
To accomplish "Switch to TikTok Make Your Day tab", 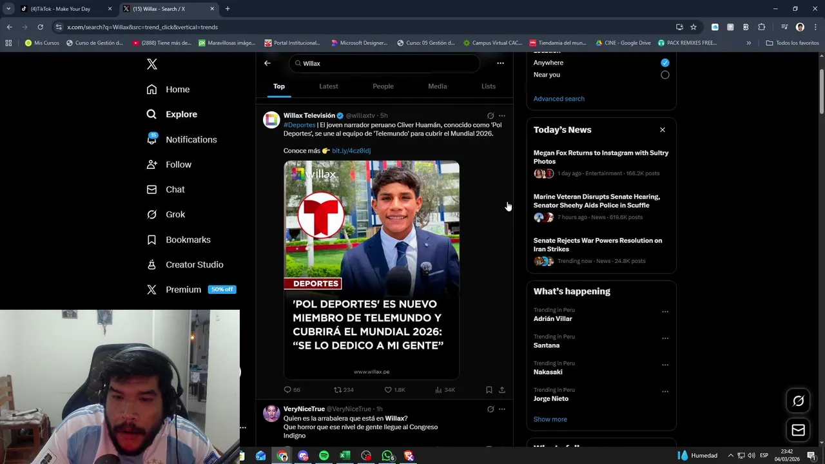I will tap(66, 9).
